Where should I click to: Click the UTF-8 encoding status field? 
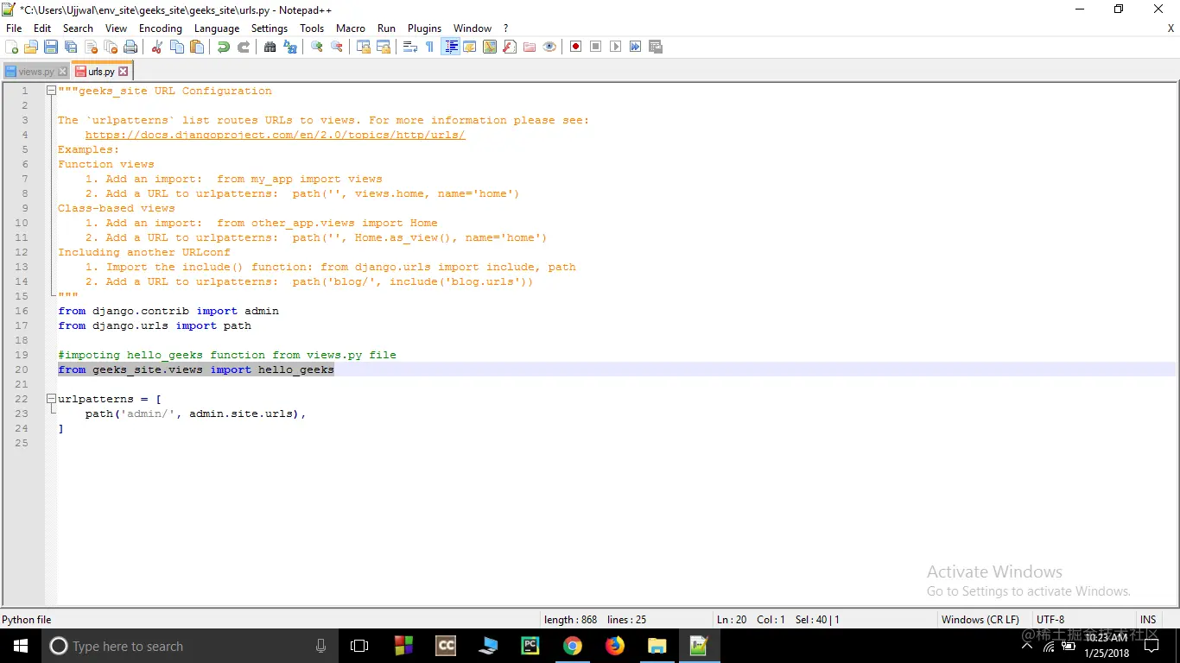1050,620
